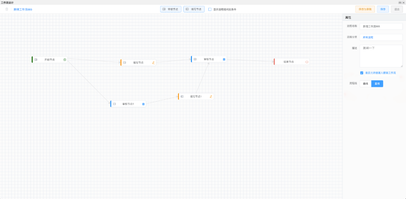Click the 退出 button
This screenshot has height=199, width=406.
(x=397, y=9)
